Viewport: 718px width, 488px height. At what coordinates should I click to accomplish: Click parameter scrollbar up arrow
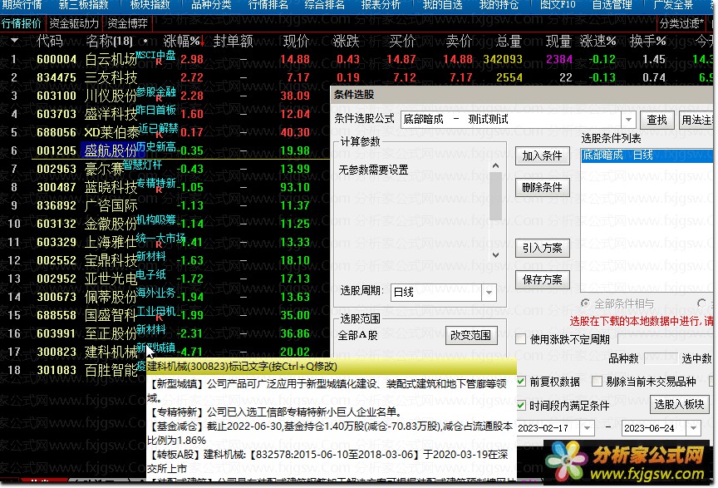coord(495,166)
